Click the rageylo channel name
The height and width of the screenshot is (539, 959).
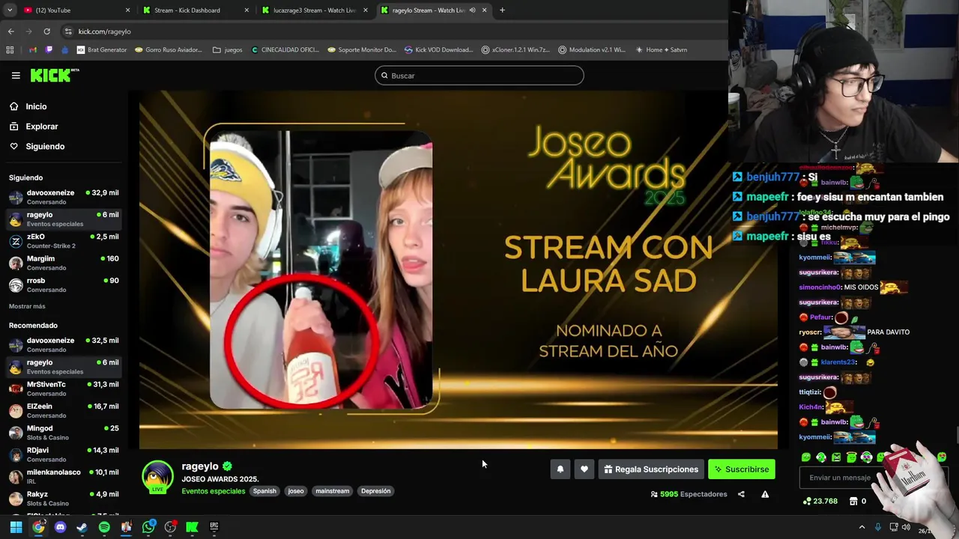tap(200, 466)
